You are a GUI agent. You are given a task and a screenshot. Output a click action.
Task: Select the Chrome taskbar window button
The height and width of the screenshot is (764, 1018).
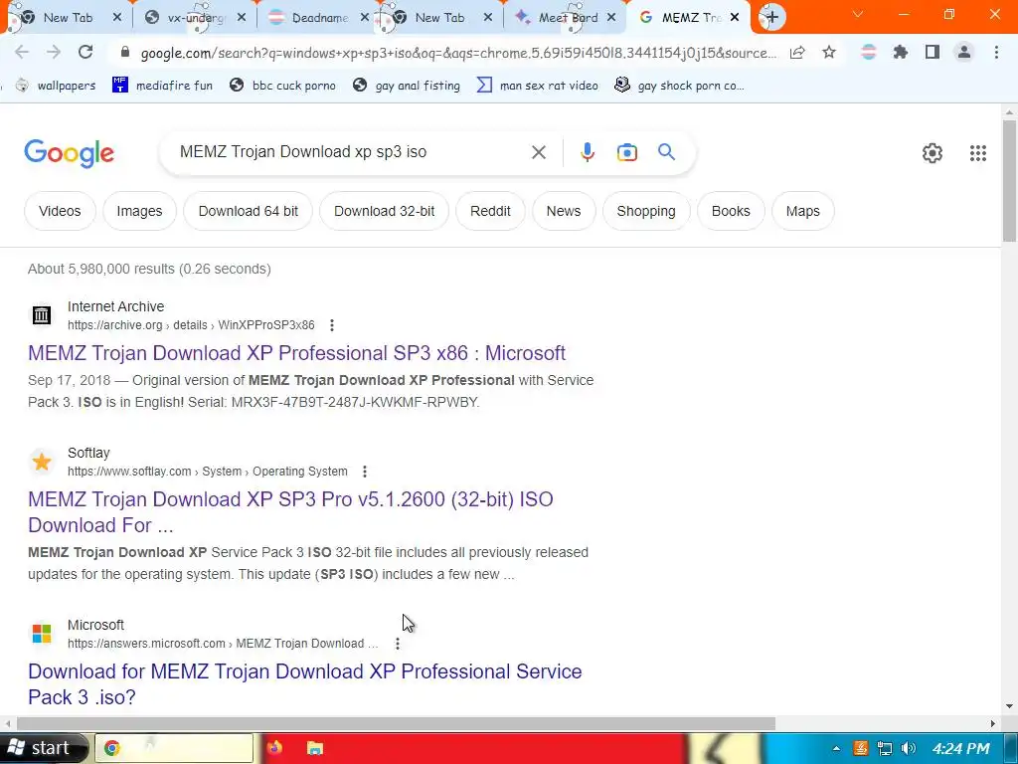point(174,748)
